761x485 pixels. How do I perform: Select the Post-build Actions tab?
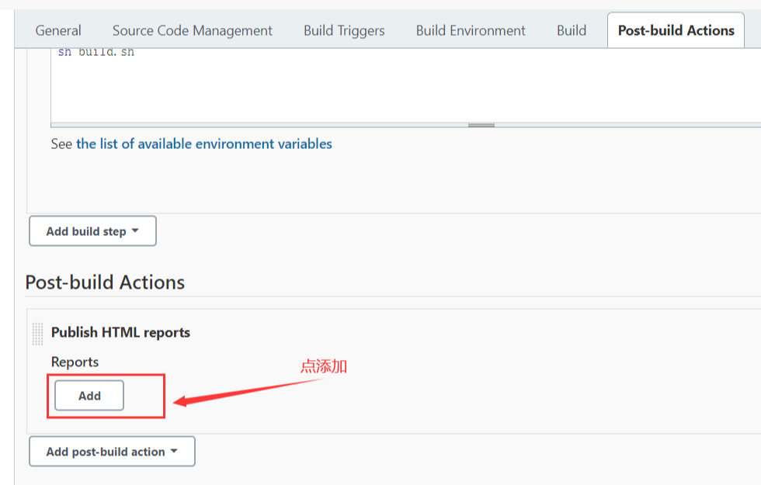pyautogui.click(x=676, y=31)
